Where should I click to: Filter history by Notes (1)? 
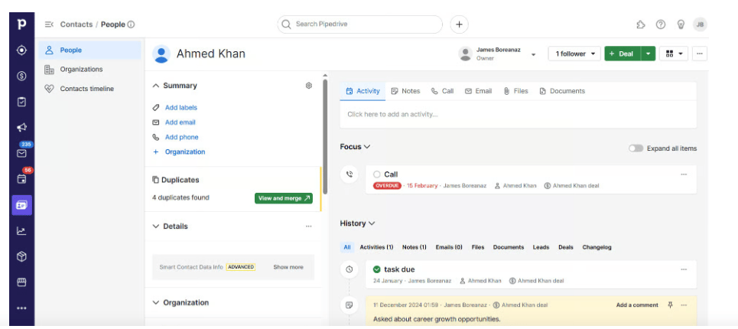pyautogui.click(x=415, y=247)
